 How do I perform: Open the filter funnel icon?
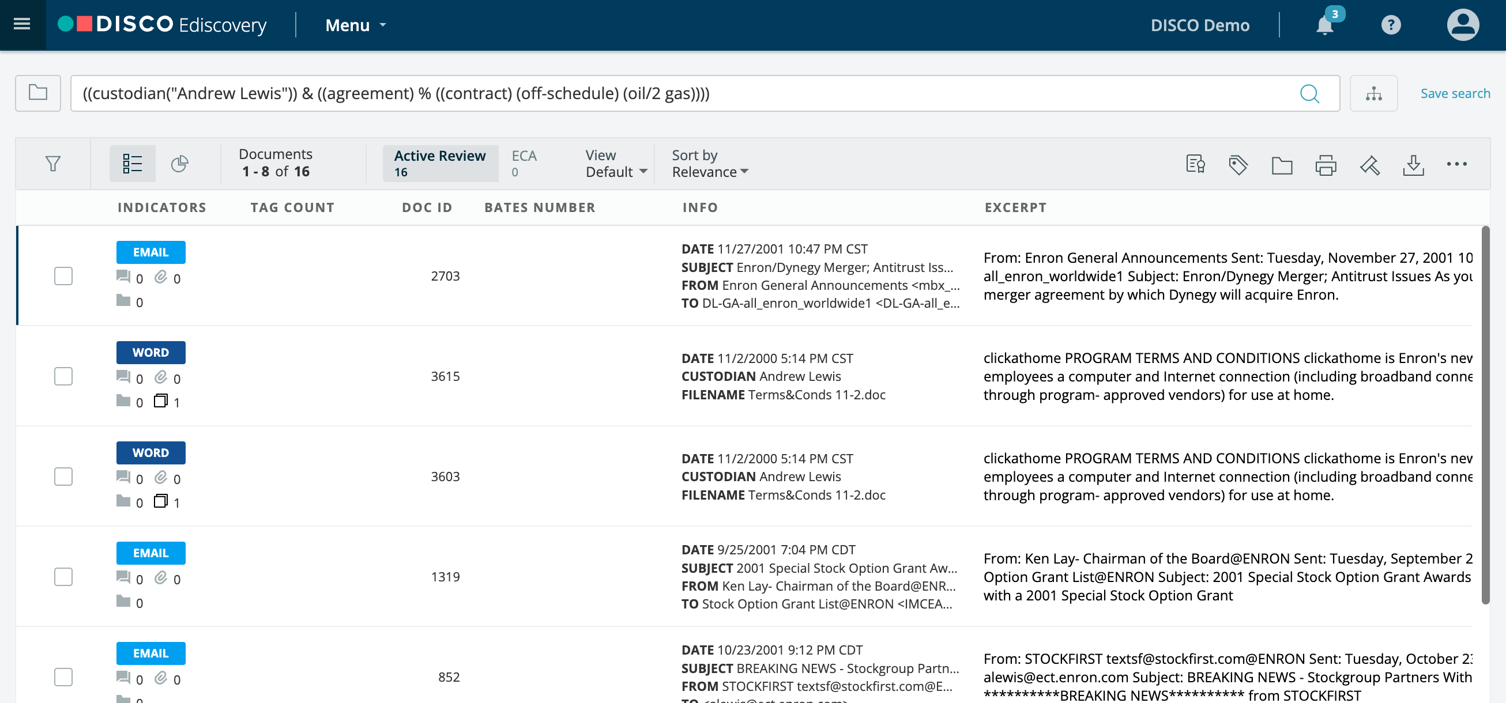point(53,164)
